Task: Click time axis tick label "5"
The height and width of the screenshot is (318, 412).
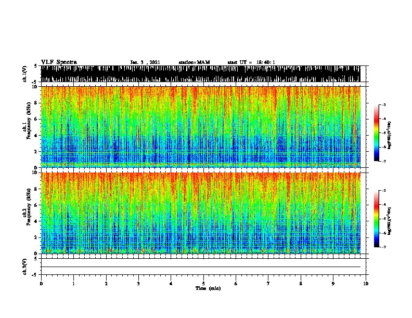Action: [203, 284]
